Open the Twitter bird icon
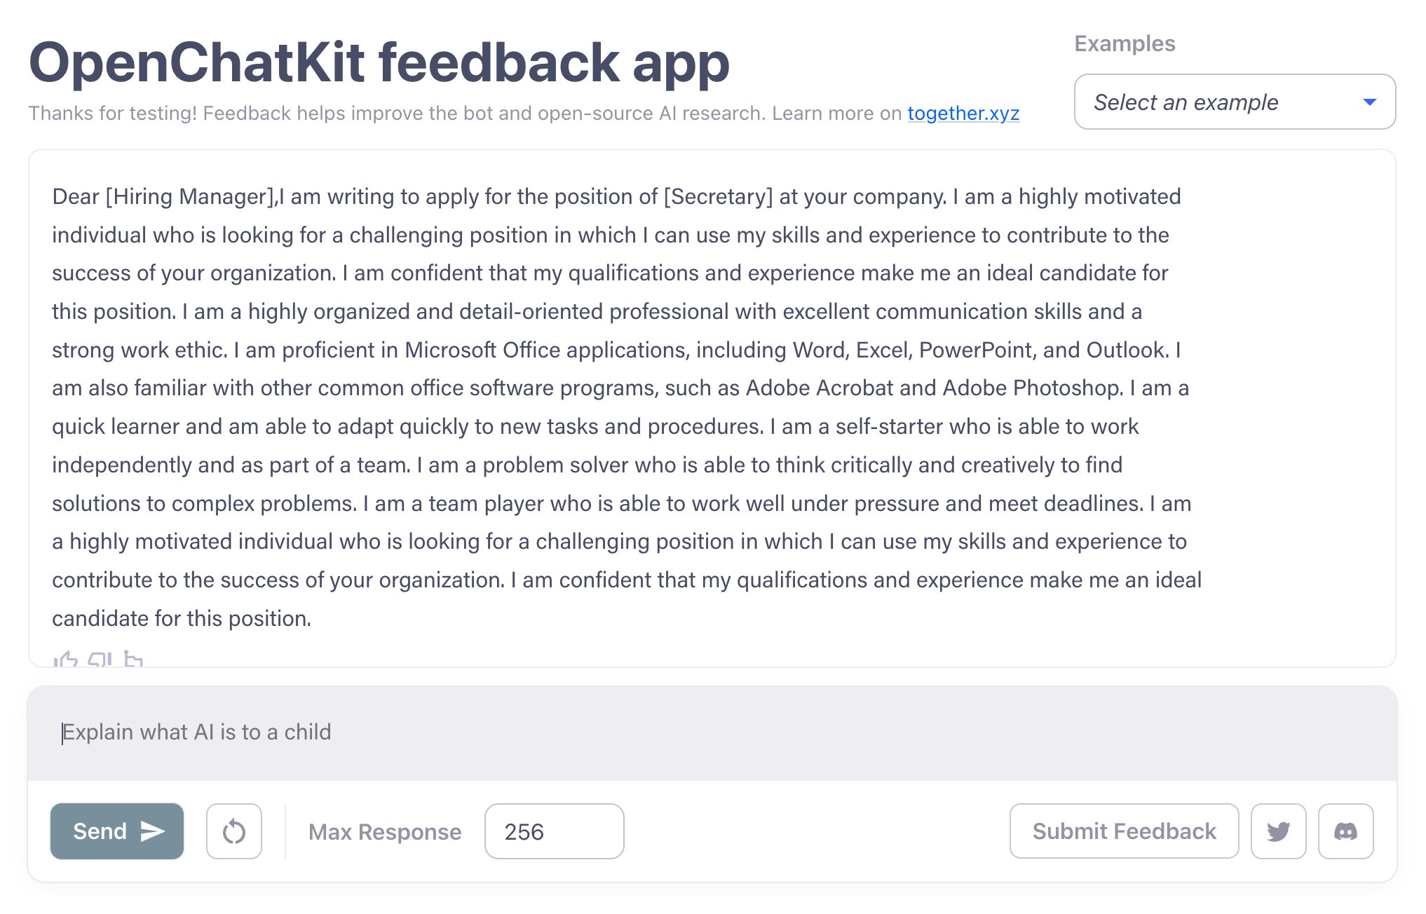1426x914 pixels. tap(1278, 831)
